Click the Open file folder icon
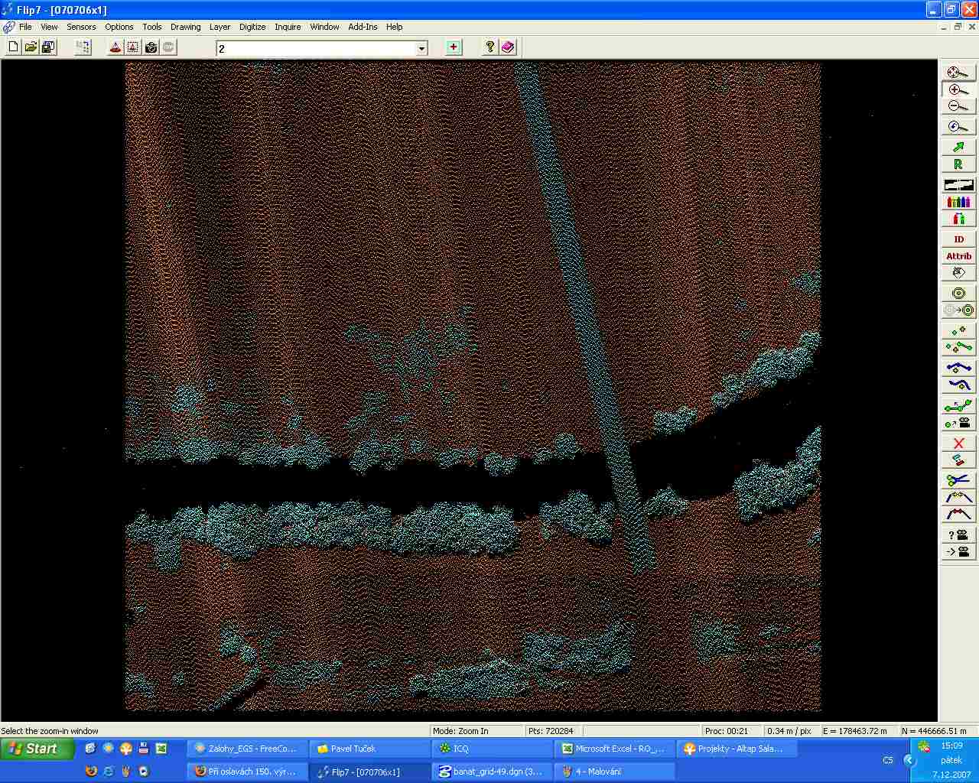Screen dimensions: 979x783 point(31,47)
